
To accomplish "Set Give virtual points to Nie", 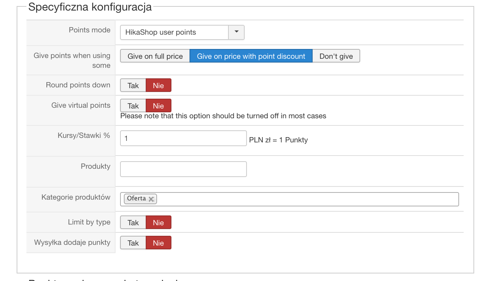I will (x=158, y=106).
